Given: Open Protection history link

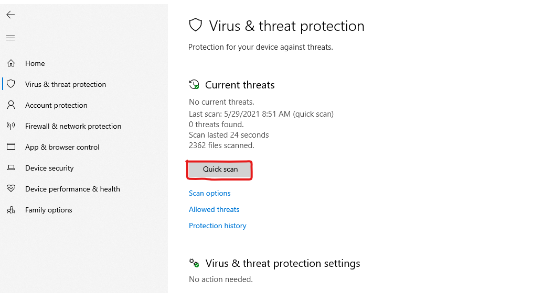Looking at the screenshot, I should tap(218, 226).
